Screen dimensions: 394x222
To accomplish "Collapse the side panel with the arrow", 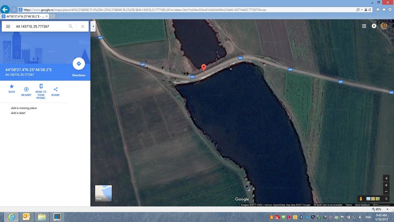I will coord(93,27).
